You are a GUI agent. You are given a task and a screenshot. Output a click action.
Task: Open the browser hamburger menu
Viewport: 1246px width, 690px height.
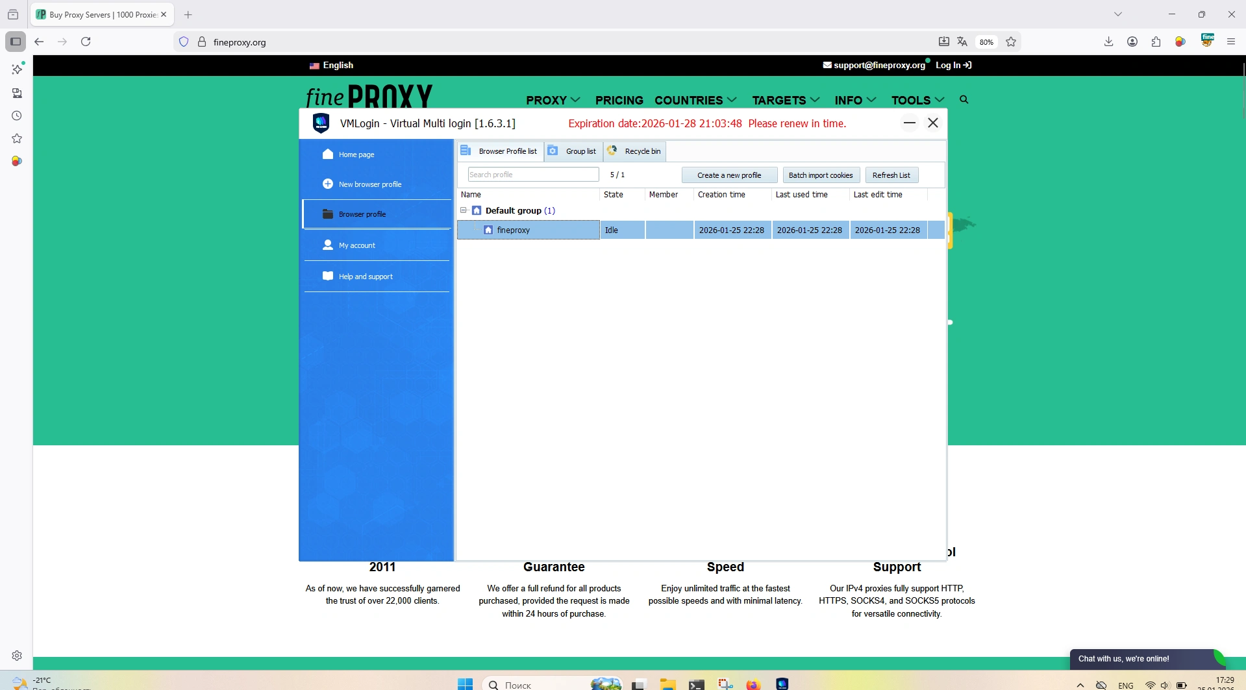[1231, 42]
